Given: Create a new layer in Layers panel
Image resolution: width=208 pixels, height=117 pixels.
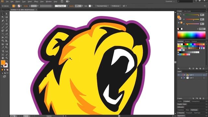Looking at the screenshot, I should (200, 98).
